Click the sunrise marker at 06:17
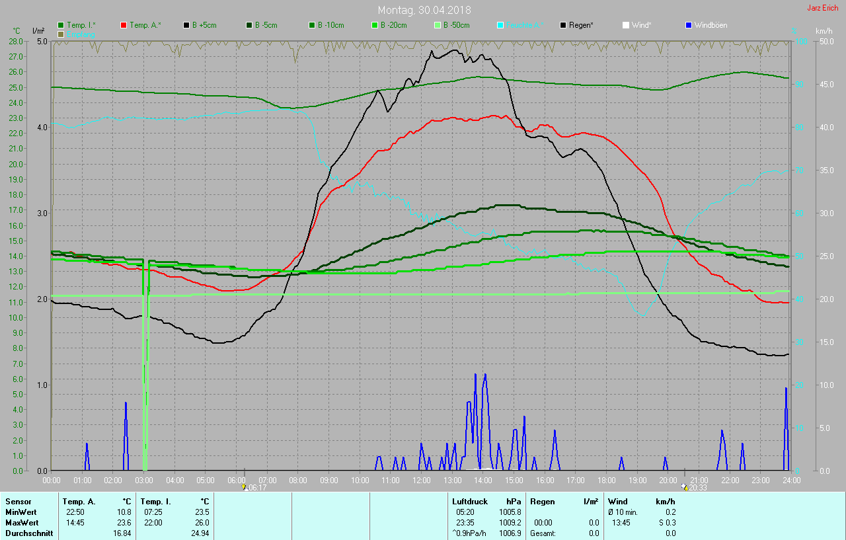 (x=245, y=487)
